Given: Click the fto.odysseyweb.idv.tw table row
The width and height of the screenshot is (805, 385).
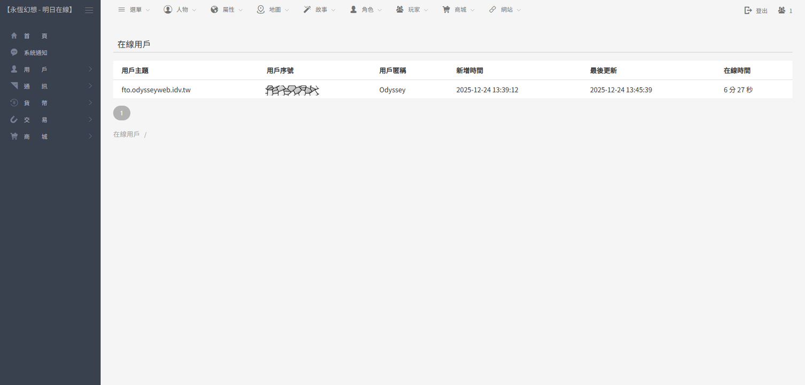Looking at the screenshot, I should click(x=156, y=90).
